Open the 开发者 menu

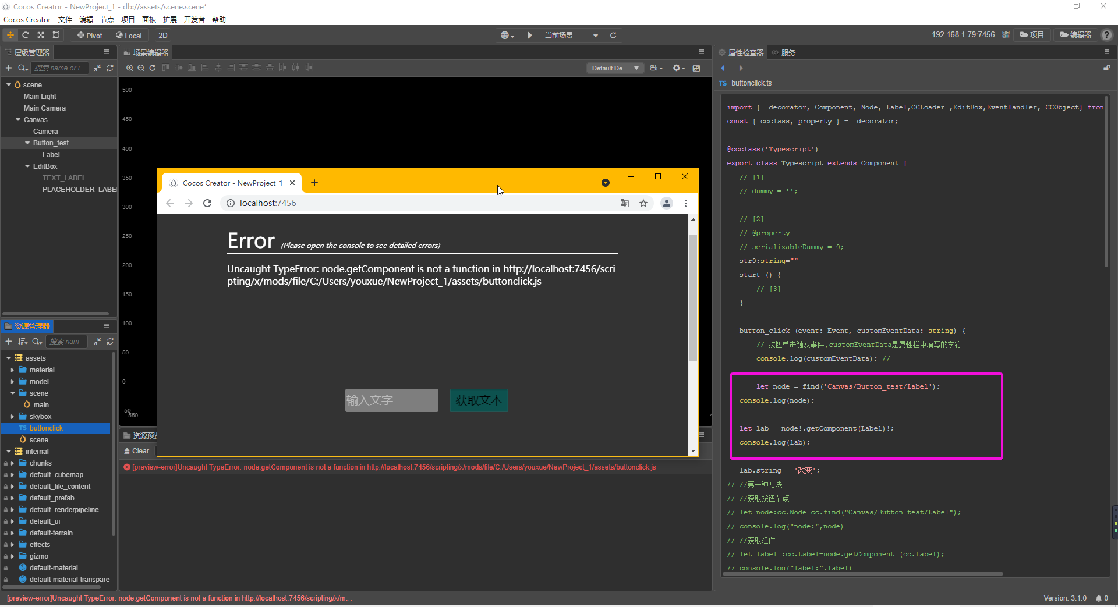tap(194, 20)
